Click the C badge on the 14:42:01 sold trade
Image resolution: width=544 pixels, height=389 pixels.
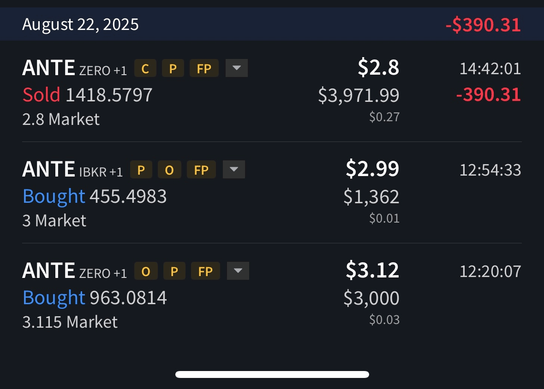(145, 69)
